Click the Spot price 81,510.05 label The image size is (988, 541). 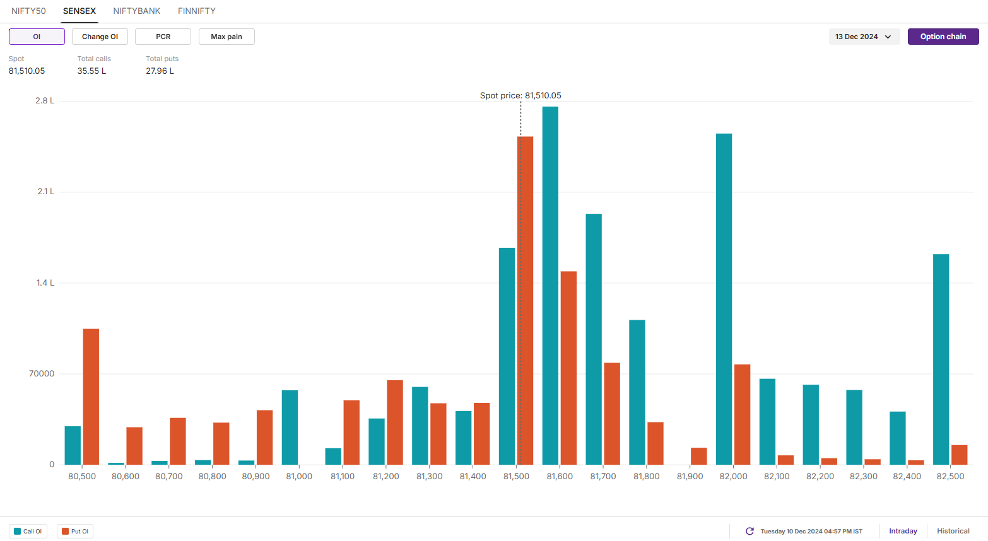coord(520,96)
